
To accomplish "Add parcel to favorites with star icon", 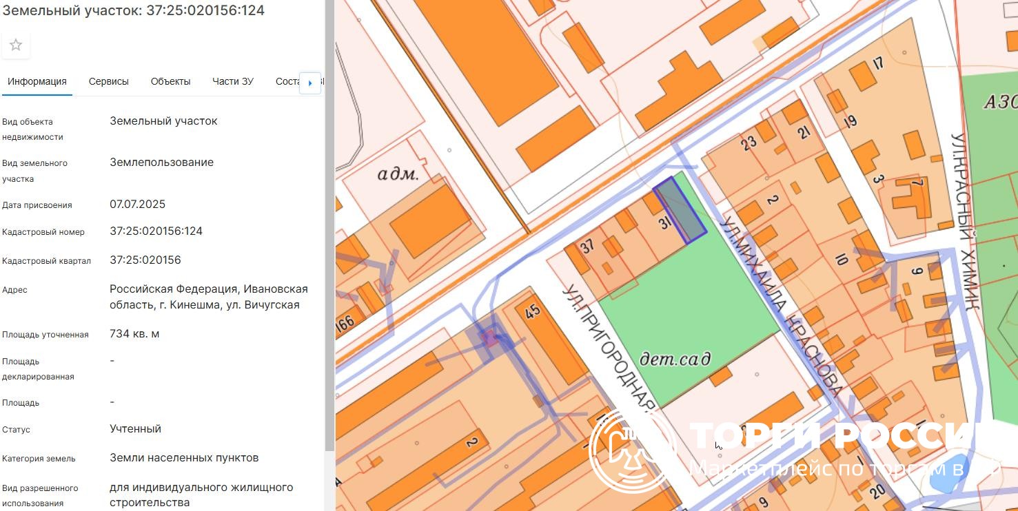I will [x=16, y=45].
